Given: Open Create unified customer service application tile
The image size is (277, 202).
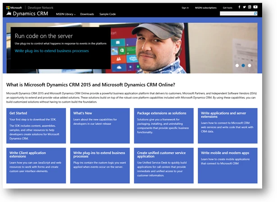Looking at the screenshot, I should pyautogui.click(x=164, y=166).
